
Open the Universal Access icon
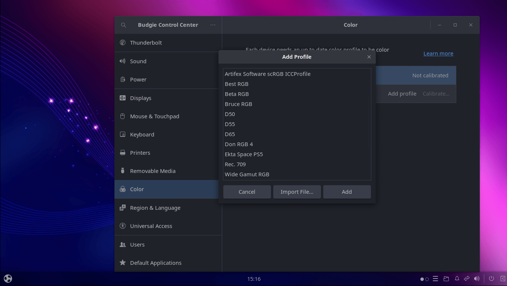123,226
